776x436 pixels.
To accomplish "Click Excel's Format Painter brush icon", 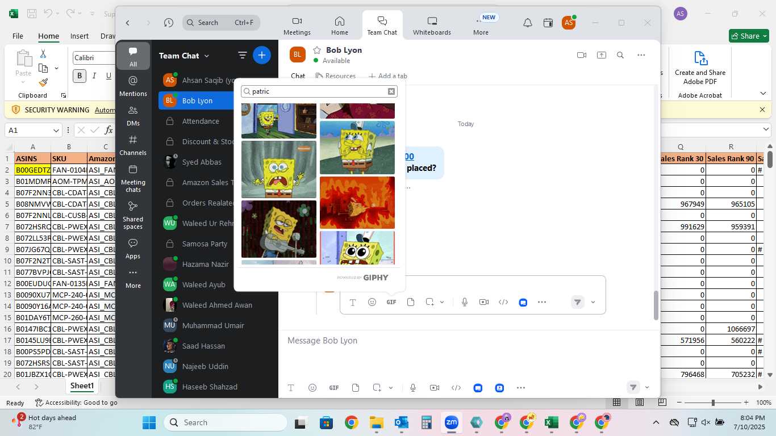I will (43, 82).
